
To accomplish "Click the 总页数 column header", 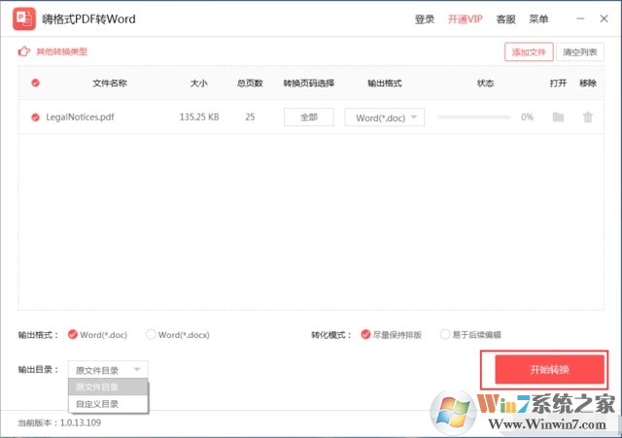I will point(250,83).
